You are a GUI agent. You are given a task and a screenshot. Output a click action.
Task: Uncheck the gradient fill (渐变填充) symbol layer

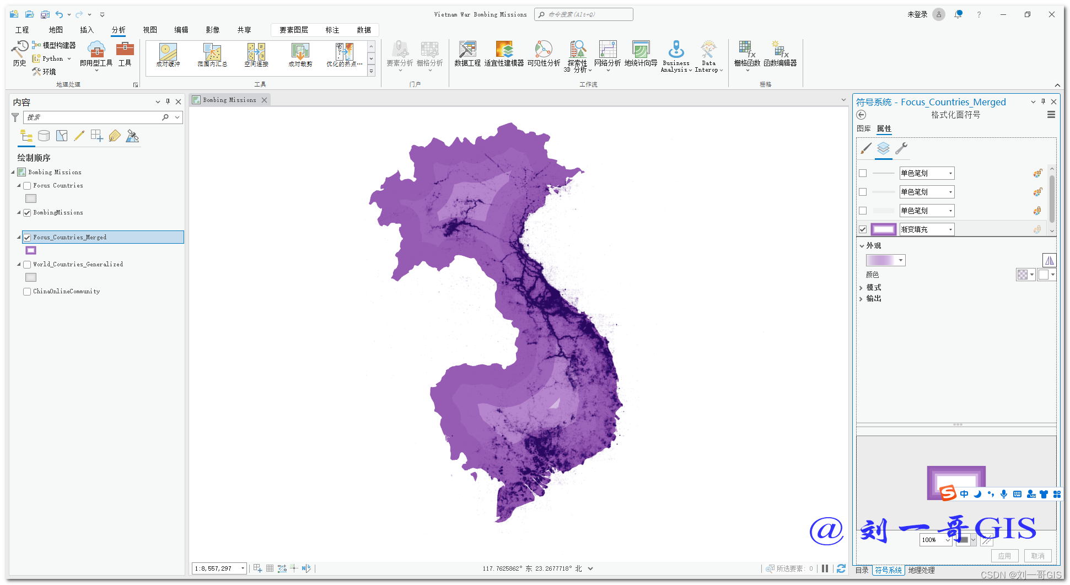click(863, 229)
